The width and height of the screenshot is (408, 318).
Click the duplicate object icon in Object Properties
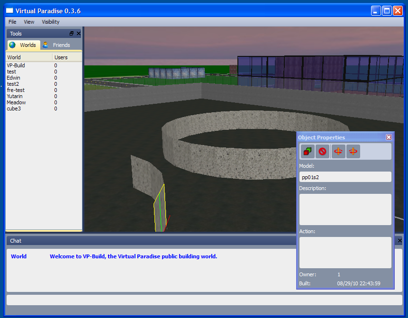(308, 152)
